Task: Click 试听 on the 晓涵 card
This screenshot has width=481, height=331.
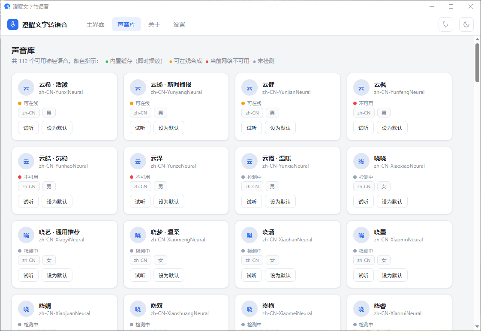Action: pos(252,275)
